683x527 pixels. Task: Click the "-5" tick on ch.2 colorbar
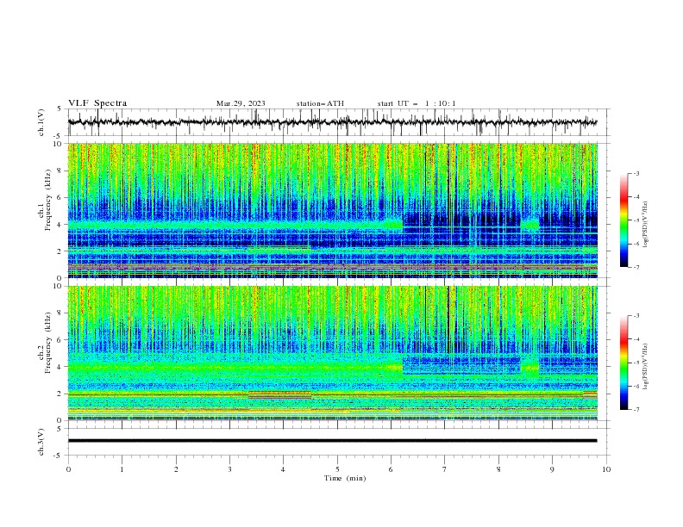636,363
